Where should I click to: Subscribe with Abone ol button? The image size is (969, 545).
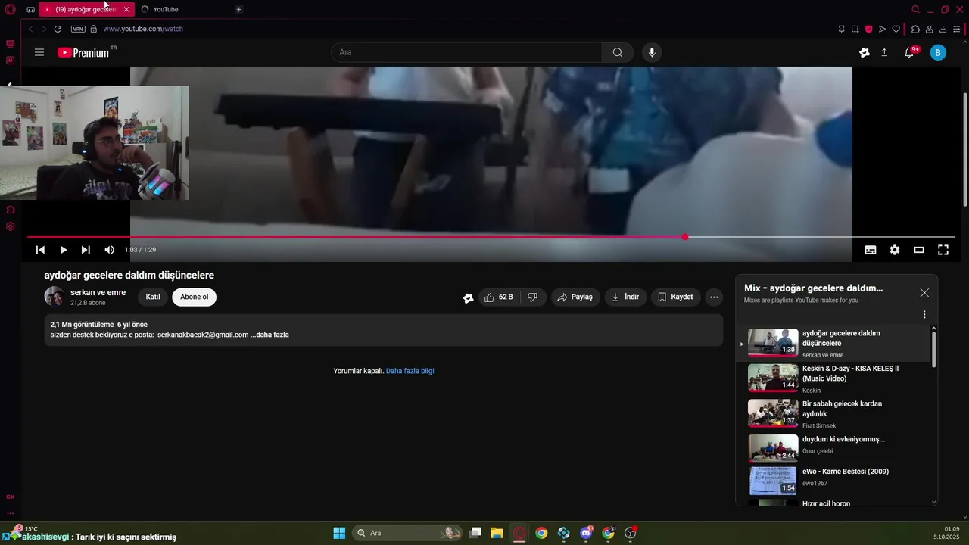tap(194, 297)
